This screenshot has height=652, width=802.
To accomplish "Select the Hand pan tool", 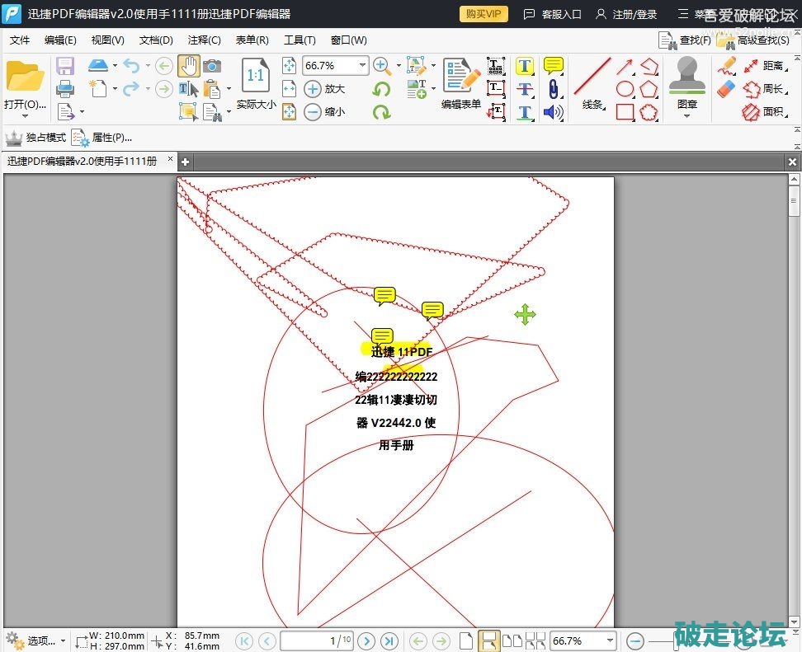I will click(188, 66).
